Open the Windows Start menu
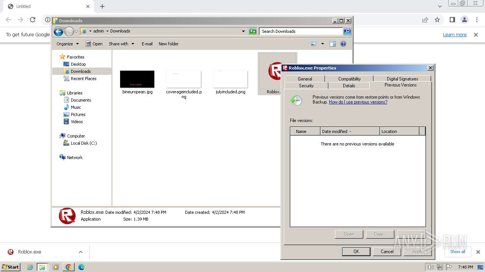This screenshot has height=272, width=485. [x=11, y=267]
